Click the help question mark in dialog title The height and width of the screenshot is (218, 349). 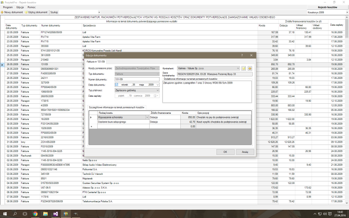click(x=242, y=55)
